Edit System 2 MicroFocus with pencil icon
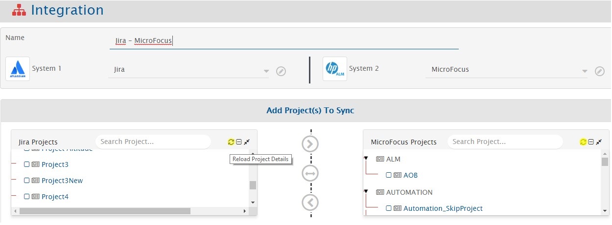This screenshot has width=612, height=225. click(x=599, y=71)
